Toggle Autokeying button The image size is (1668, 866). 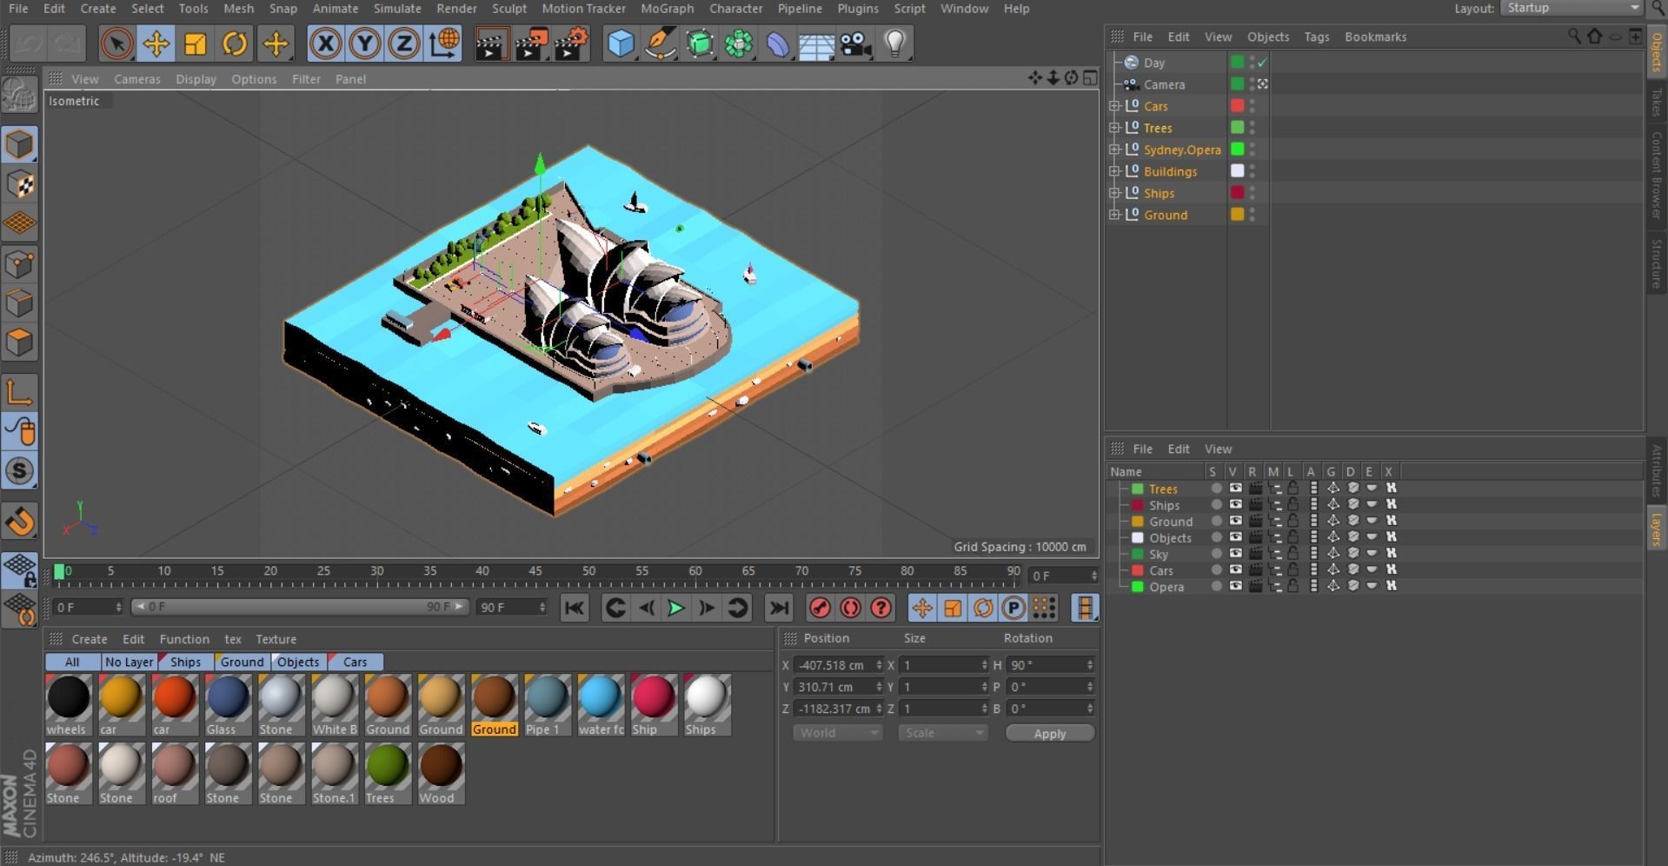(850, 608)
